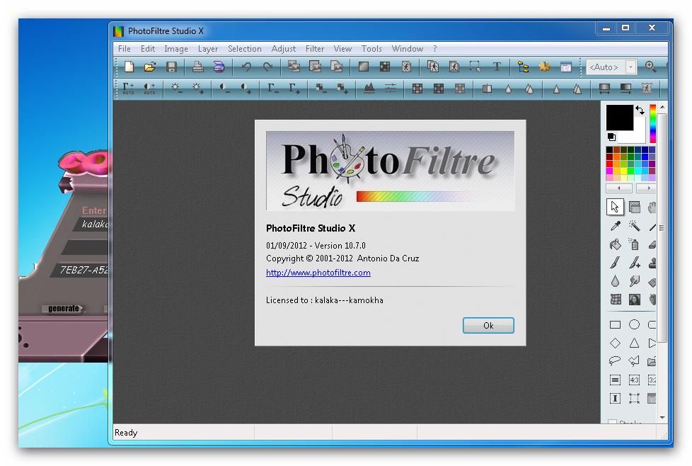692x466 pixels.
Task: Select the Smudge finger tool
Action: click(x=634, y=281)
